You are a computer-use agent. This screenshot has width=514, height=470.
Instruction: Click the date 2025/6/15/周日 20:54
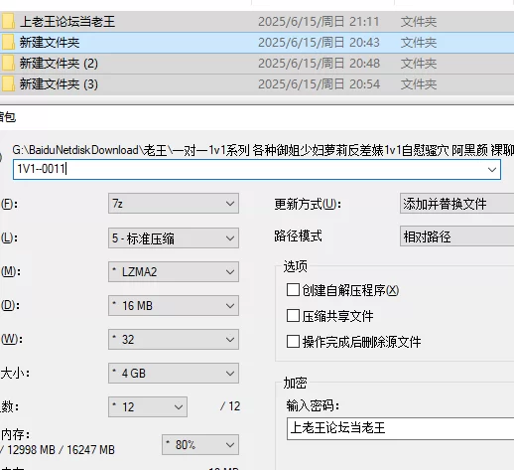click(319, 84)
